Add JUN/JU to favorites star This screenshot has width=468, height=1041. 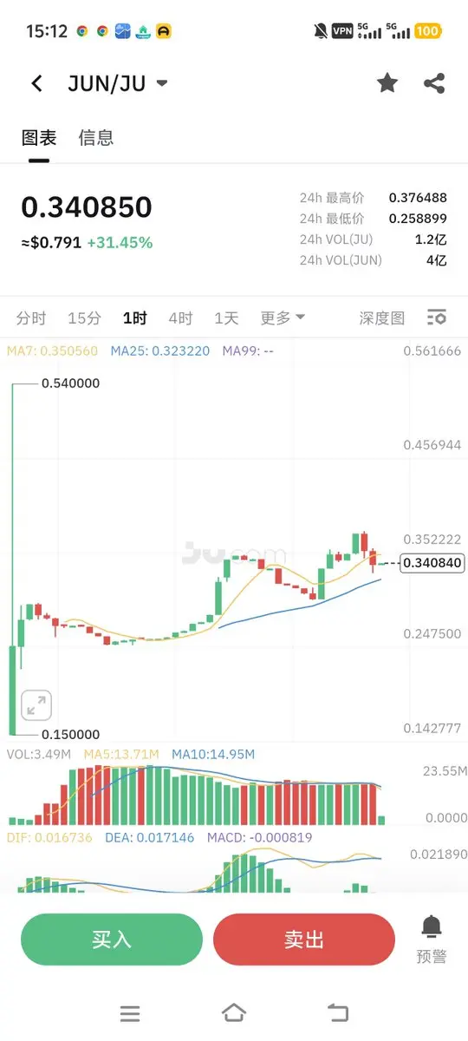click(x=387, y=83)
